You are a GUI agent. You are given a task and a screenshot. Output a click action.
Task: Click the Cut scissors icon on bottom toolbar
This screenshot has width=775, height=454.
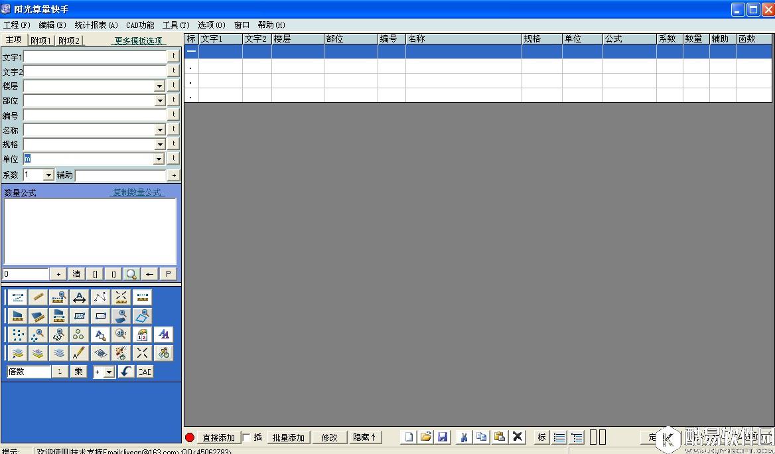tap(463, 437)
